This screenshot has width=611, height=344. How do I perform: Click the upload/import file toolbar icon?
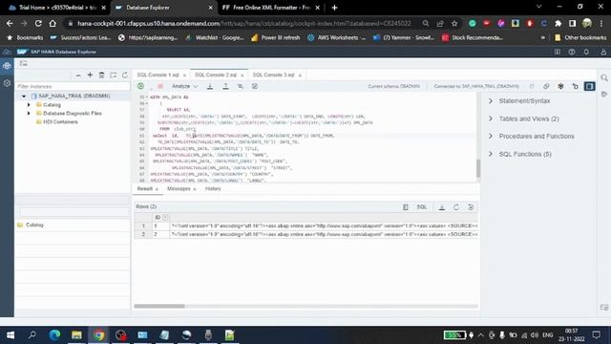(x=225, y=86)
